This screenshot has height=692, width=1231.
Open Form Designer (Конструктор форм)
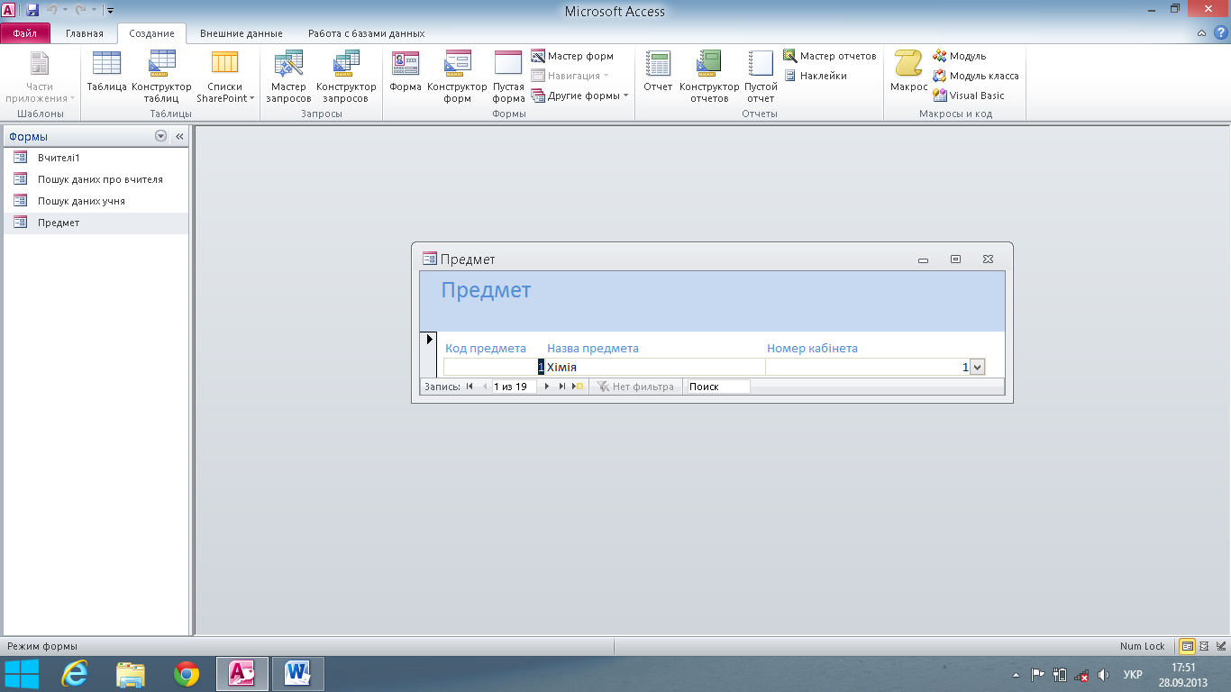(x=458, y=77)
